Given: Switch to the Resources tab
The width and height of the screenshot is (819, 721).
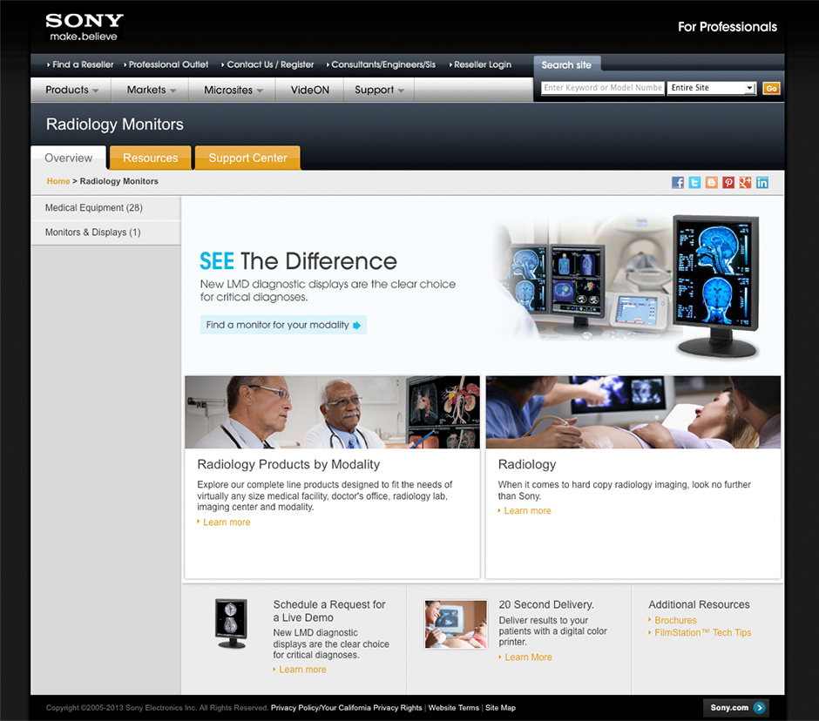Looking at the screenshot, I should (151, 158).
